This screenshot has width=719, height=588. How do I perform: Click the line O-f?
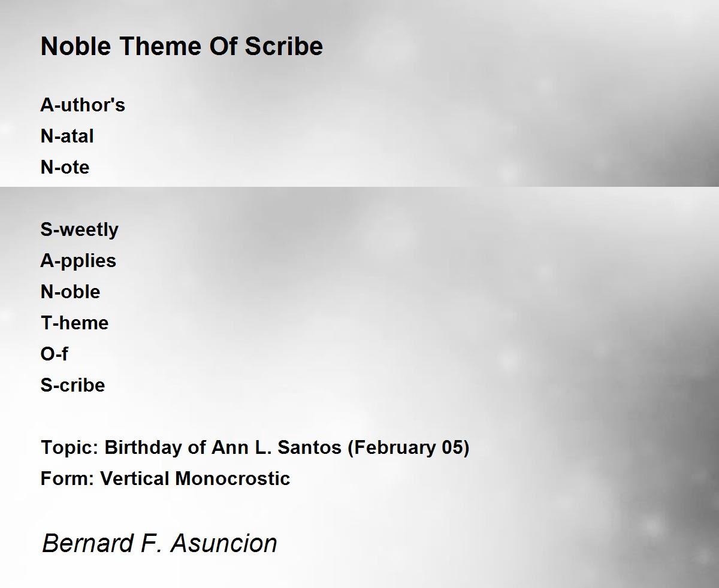coord(54,354)
